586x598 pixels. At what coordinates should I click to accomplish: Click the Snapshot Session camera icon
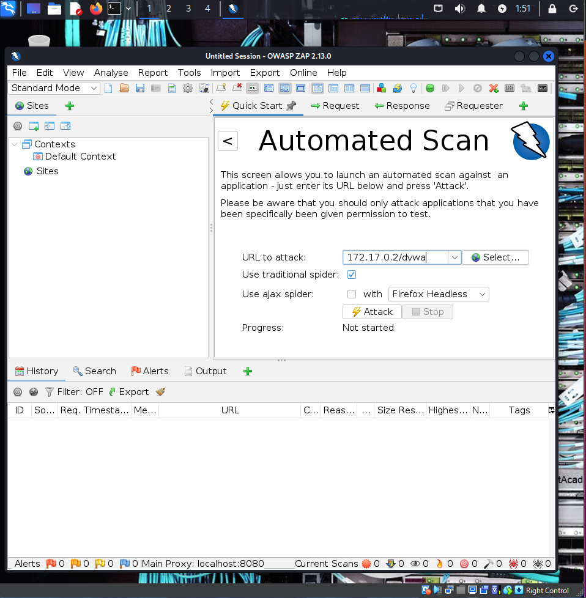tap(155, 89)
